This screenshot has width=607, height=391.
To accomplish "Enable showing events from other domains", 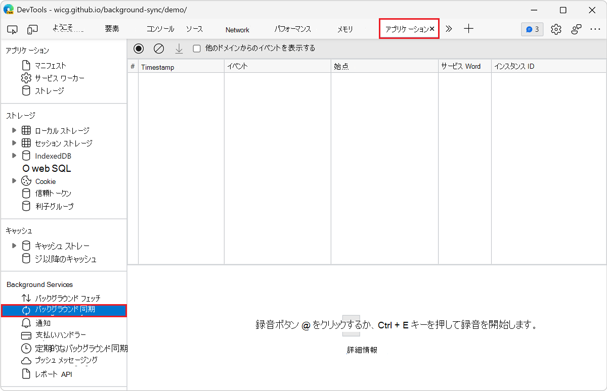I will click(x=197, y=48).
